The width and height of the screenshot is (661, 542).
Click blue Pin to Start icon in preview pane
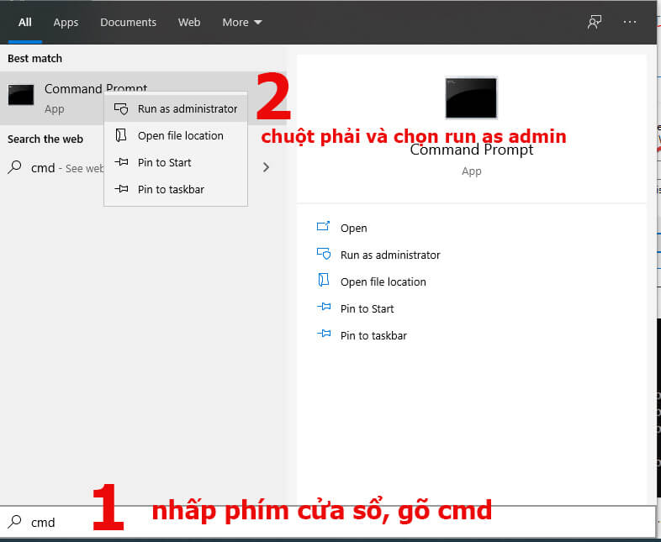pyautogui.click(x=324, y=307)
